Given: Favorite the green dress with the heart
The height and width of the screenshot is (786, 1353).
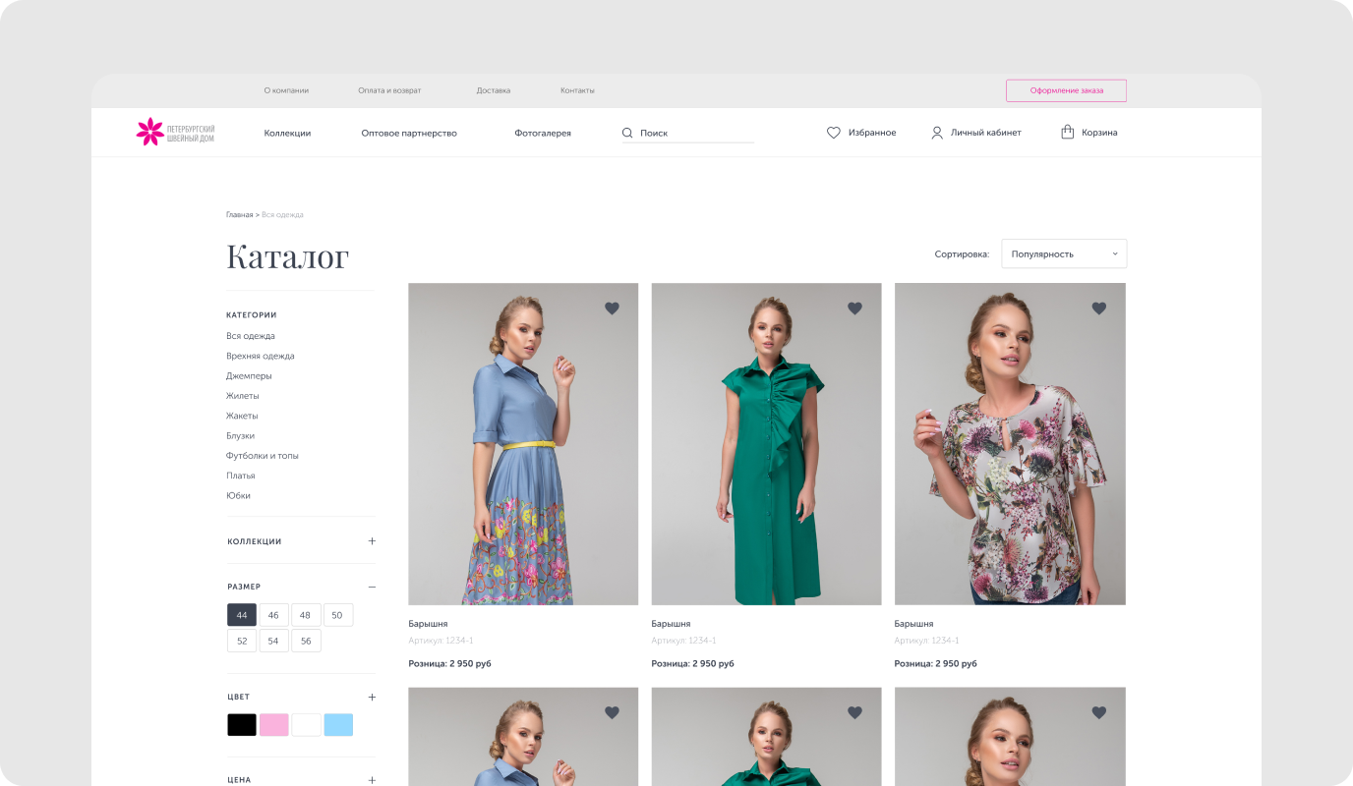Looking at the screenshot, I should coord(854,309).
